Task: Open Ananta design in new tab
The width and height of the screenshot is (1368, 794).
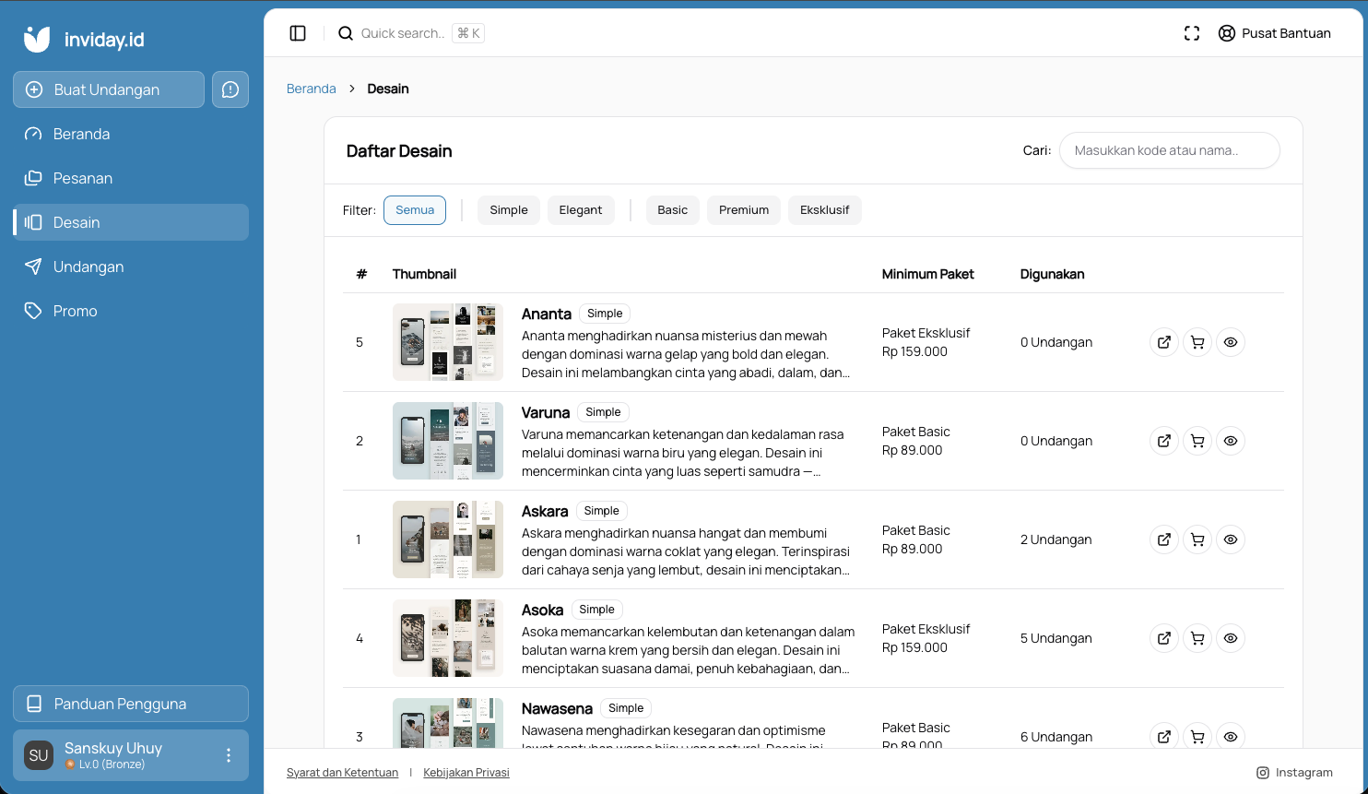Action: [1164, 342]
